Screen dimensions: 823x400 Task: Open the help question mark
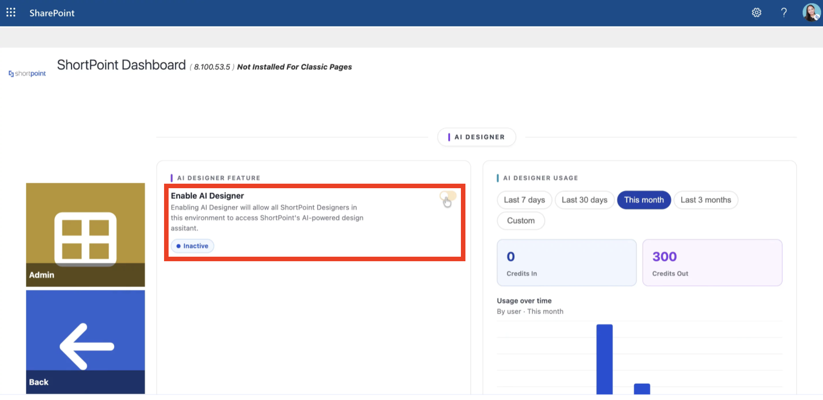(784, 13)
